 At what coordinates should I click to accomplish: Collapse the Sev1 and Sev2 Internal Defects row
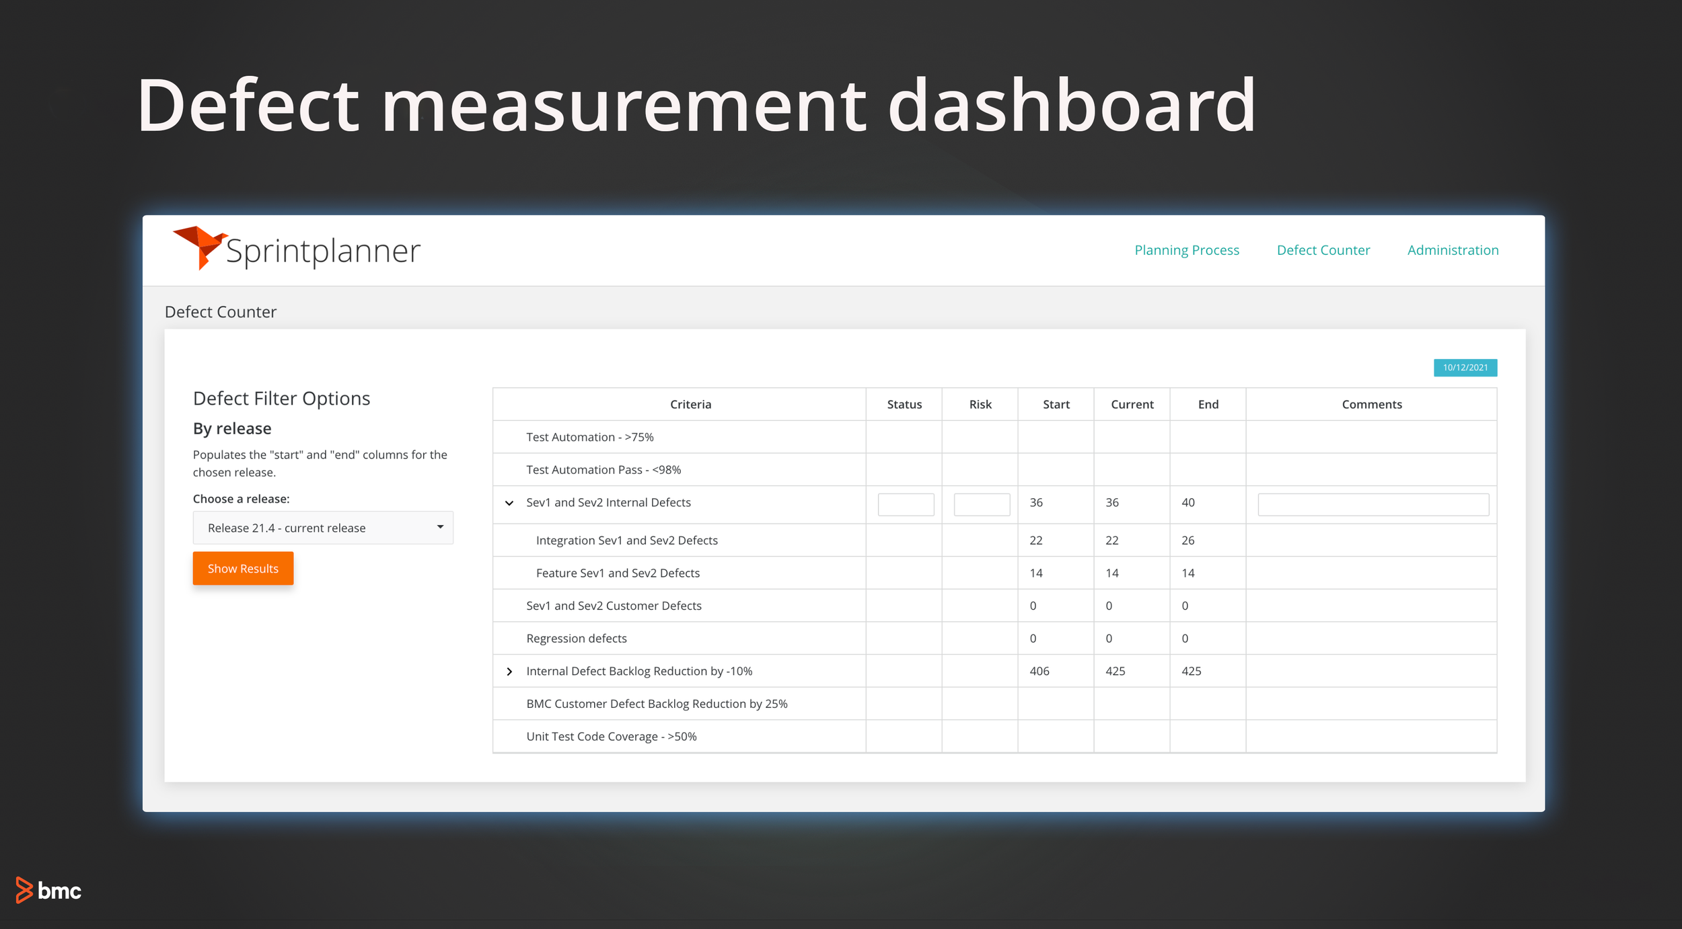tap(509, 503)
